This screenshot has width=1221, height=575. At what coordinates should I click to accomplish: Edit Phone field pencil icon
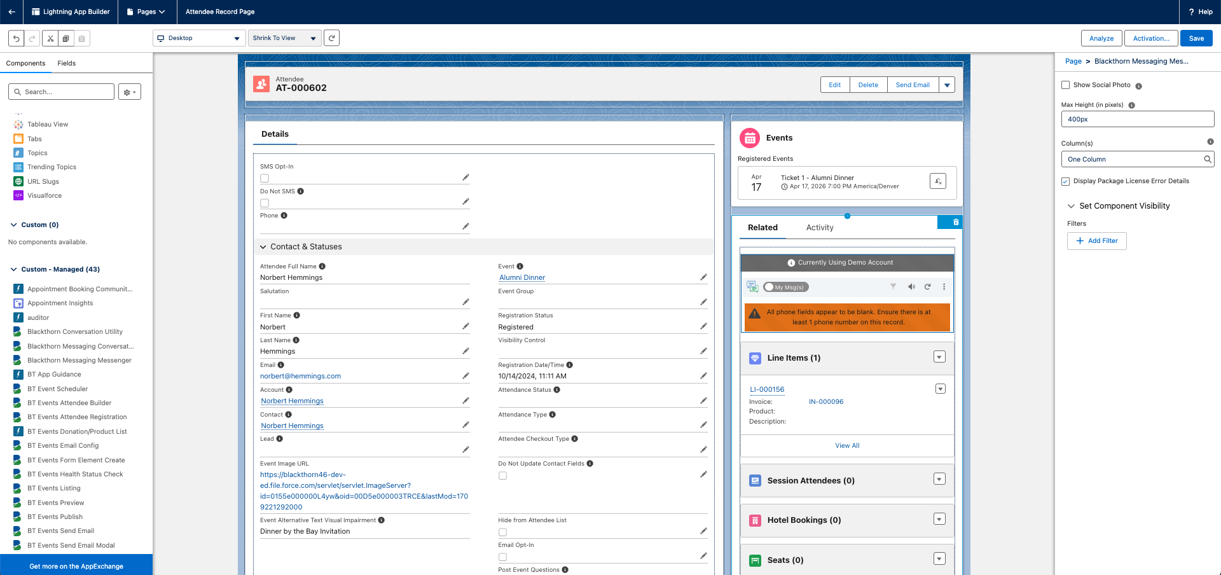466,226
